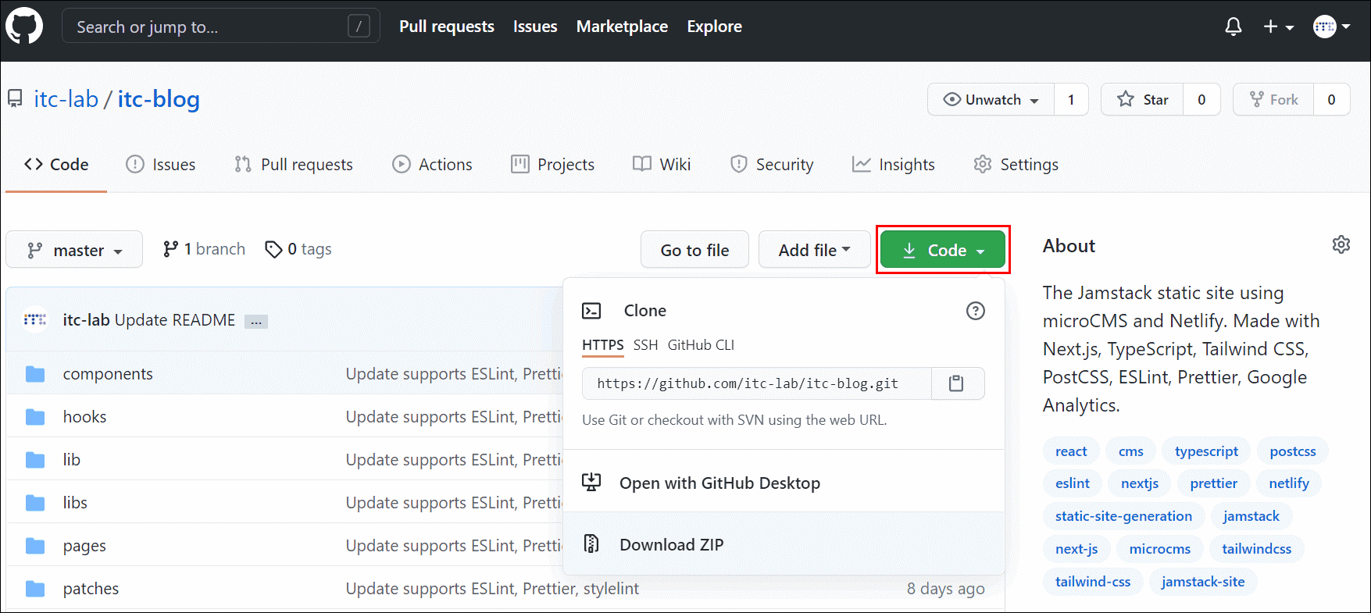Open the itc-lab owner link
1371x613 pixels.
click(x=66, y=99)
